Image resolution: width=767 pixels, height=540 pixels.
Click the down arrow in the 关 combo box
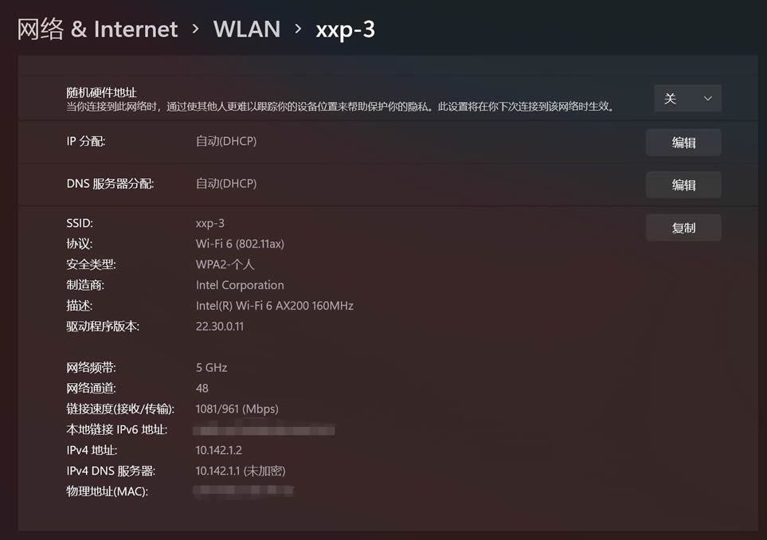[707, 99]
